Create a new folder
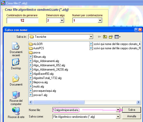This screenshot has width=143, height=122. (111, 37)
